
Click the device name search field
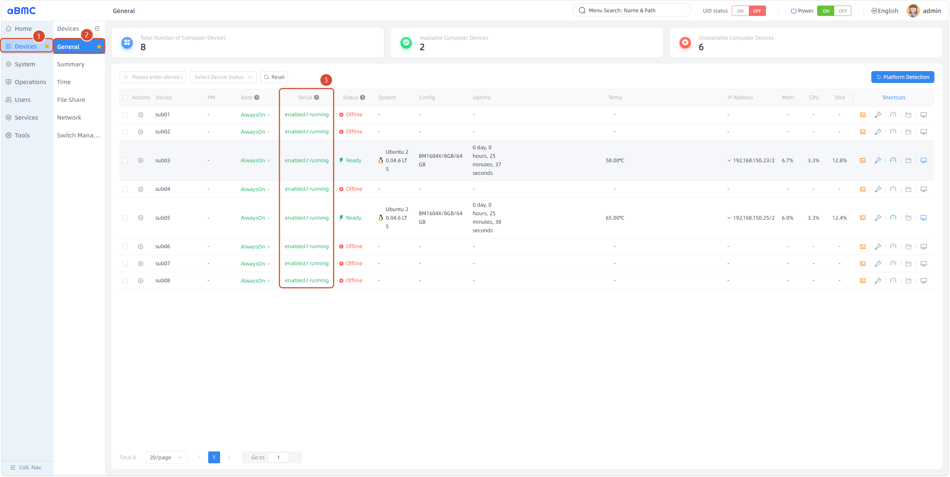pos(153,77)
